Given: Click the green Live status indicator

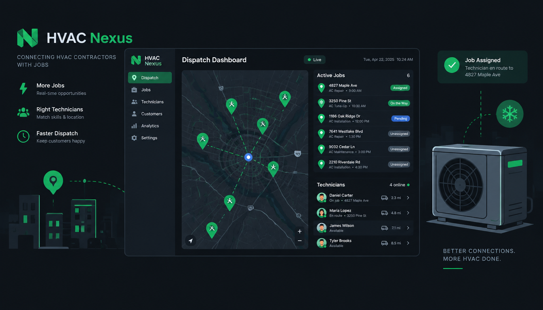Looking at the screenshot, I should (x=315, y=60).
